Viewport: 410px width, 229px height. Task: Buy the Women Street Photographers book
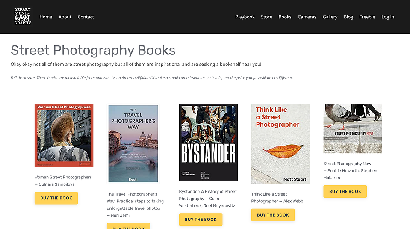[x=56, y=198]
